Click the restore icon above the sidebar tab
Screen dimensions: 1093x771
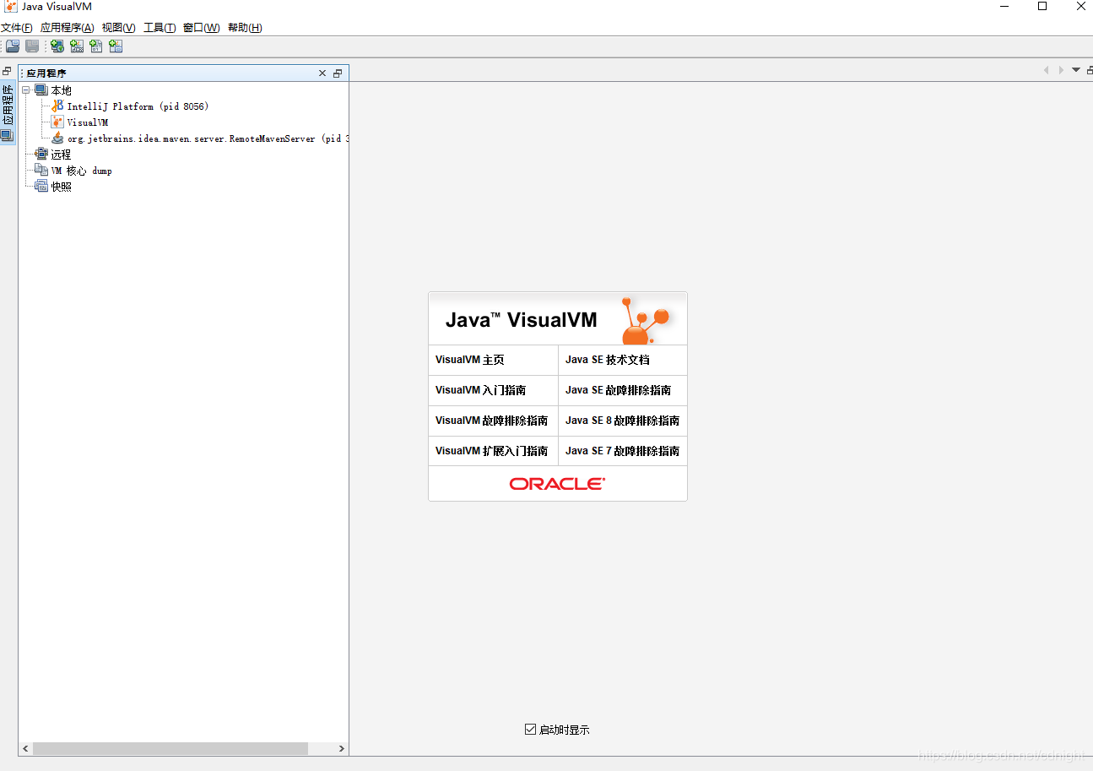coord(7,72)
